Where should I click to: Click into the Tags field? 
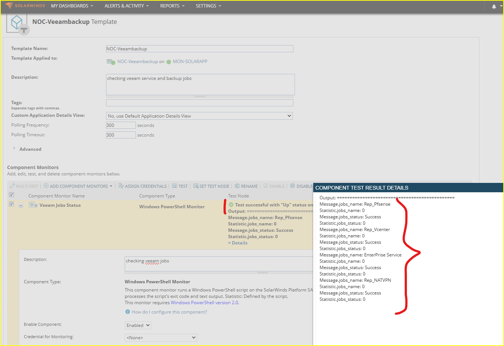click(199, 103)
